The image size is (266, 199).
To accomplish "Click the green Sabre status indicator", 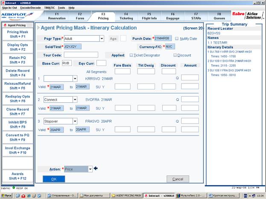I will click(x=14, y=187).
